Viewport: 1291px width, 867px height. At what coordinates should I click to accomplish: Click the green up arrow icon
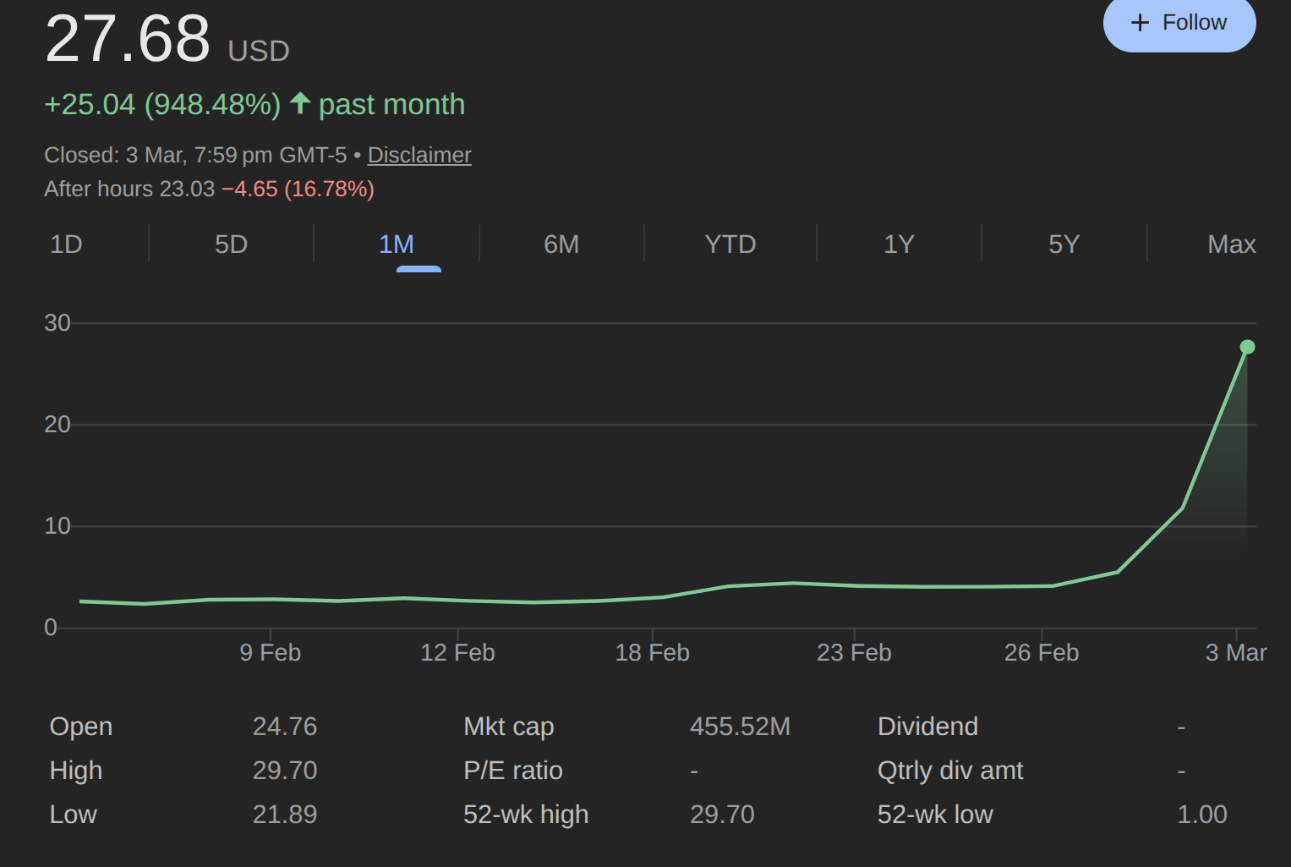point(300,103)
